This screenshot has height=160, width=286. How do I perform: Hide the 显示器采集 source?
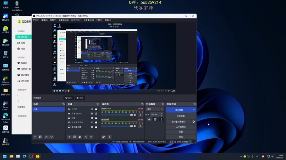click(92, 127)
